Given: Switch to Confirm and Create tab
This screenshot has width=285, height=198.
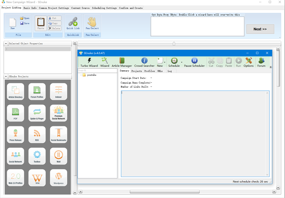Looking at the screenshot, I should (131, 8).
